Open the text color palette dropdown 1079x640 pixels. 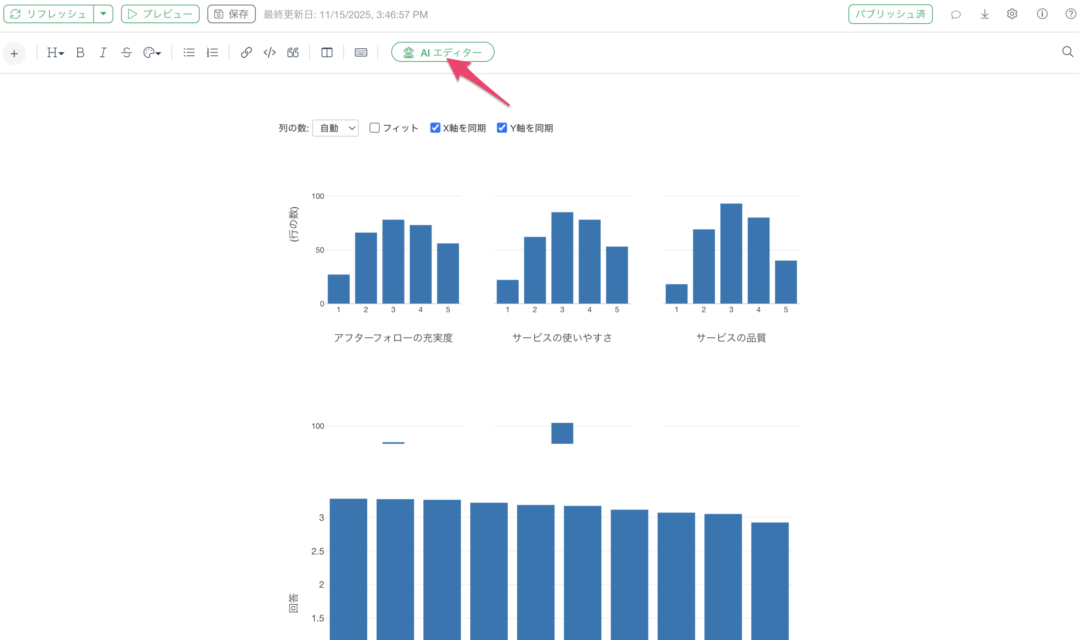[x=152, y=53]
